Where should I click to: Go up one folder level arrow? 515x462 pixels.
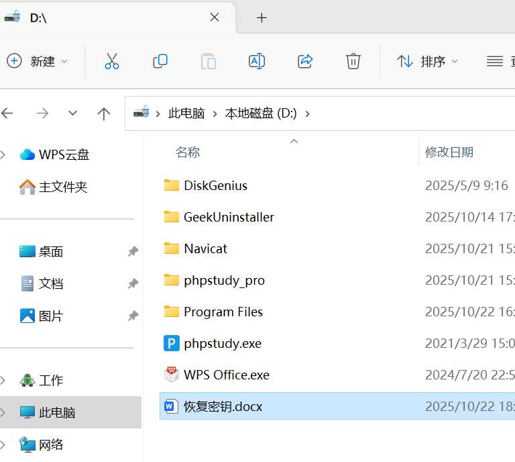tap(103, 114)
